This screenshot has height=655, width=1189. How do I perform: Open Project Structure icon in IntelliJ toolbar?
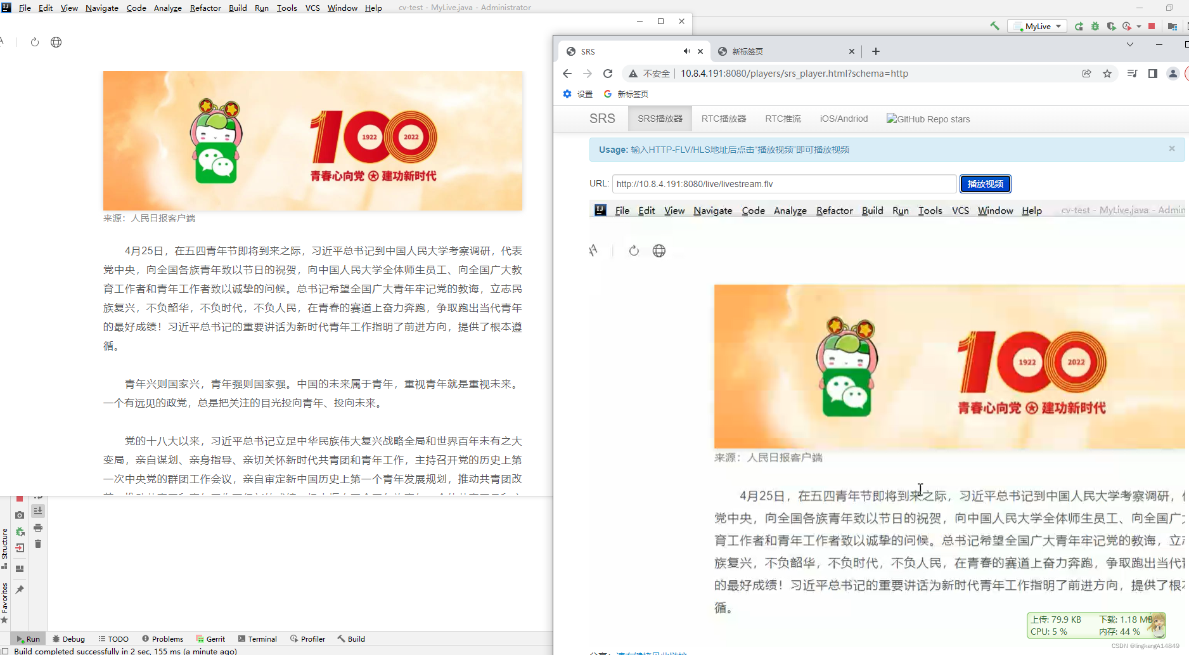pos(1173,26)
